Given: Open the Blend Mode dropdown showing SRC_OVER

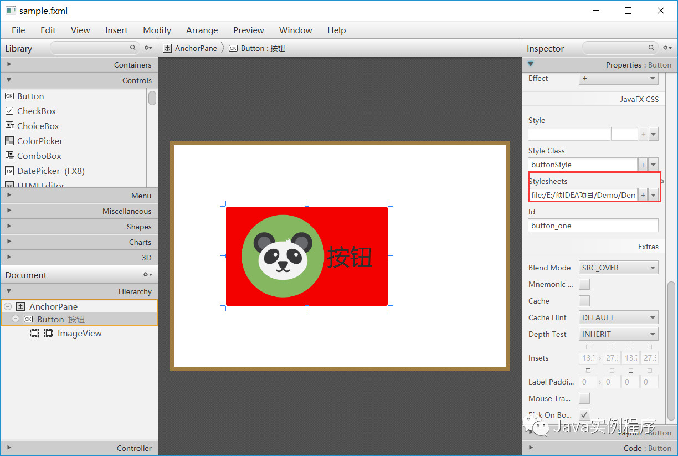Looking at the screenshot, I should click(x=618, y=267).
